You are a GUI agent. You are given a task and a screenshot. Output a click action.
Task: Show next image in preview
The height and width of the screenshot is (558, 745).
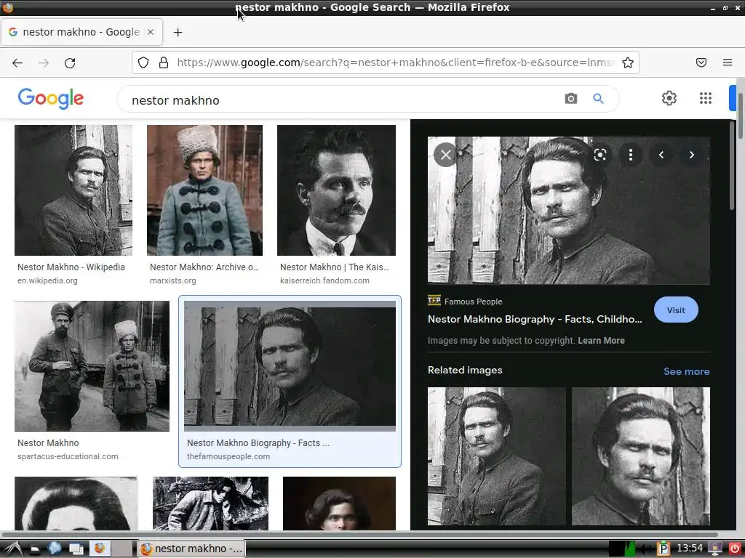pyautogui.click(x=691, y=155)
